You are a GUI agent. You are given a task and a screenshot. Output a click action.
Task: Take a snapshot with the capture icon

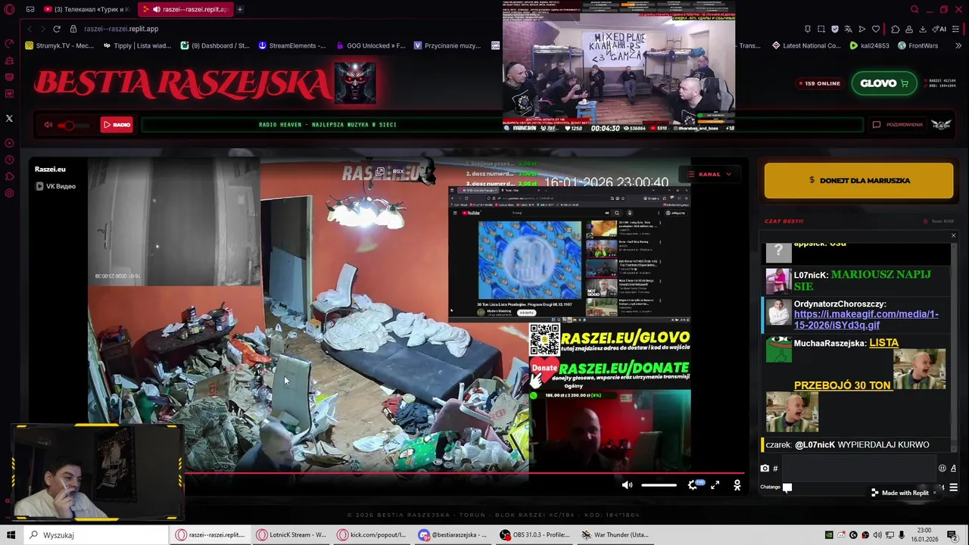(821, 29)
